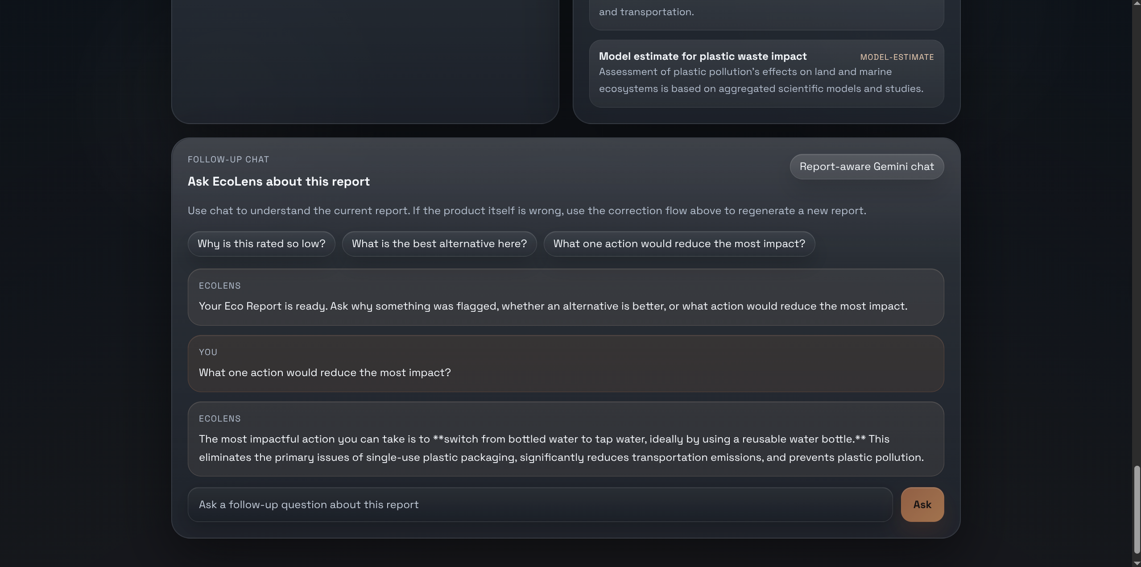Click the FOLLOW-UP CHAT section label
This screenshot has width=1141, height=567.
[228, 160]
